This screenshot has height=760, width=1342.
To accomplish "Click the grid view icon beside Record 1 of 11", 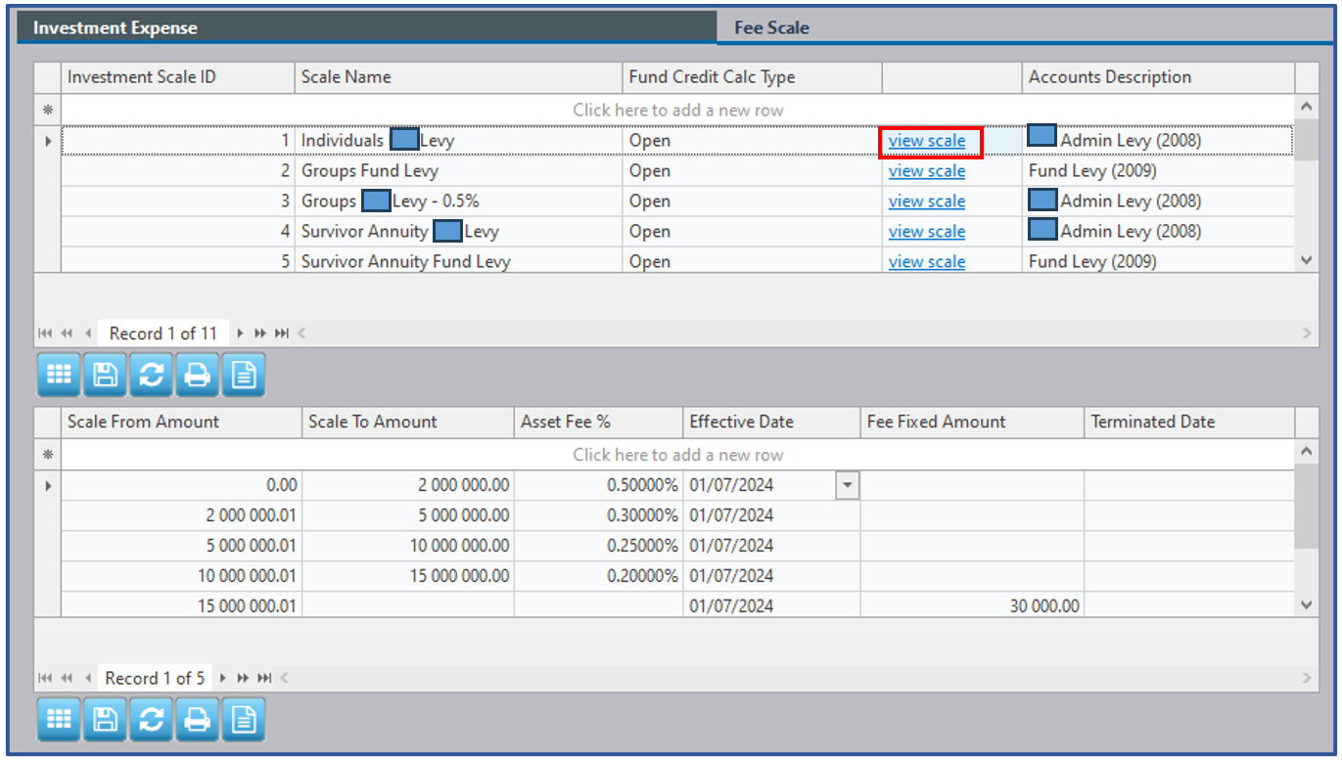I will coord(59,376).
